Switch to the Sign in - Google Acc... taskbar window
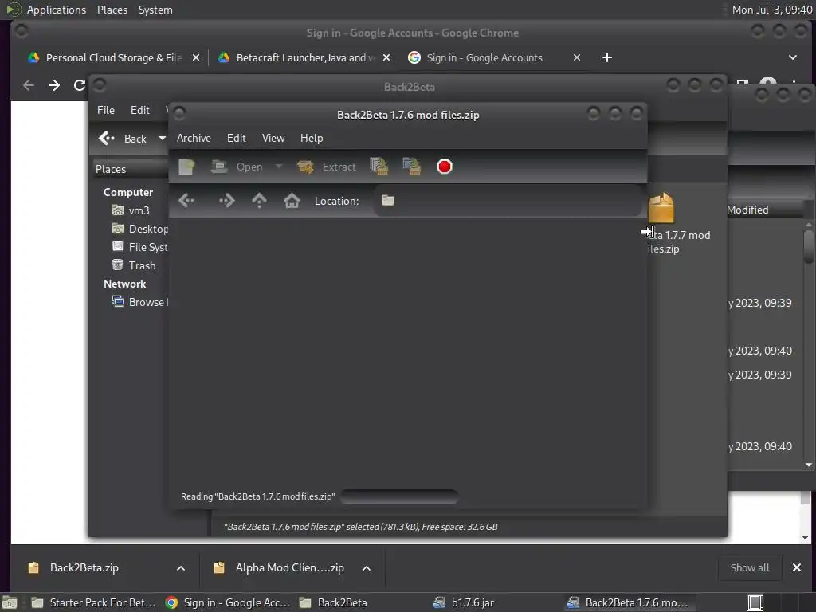This screenshot has width=816, height=612. [228, 602]
